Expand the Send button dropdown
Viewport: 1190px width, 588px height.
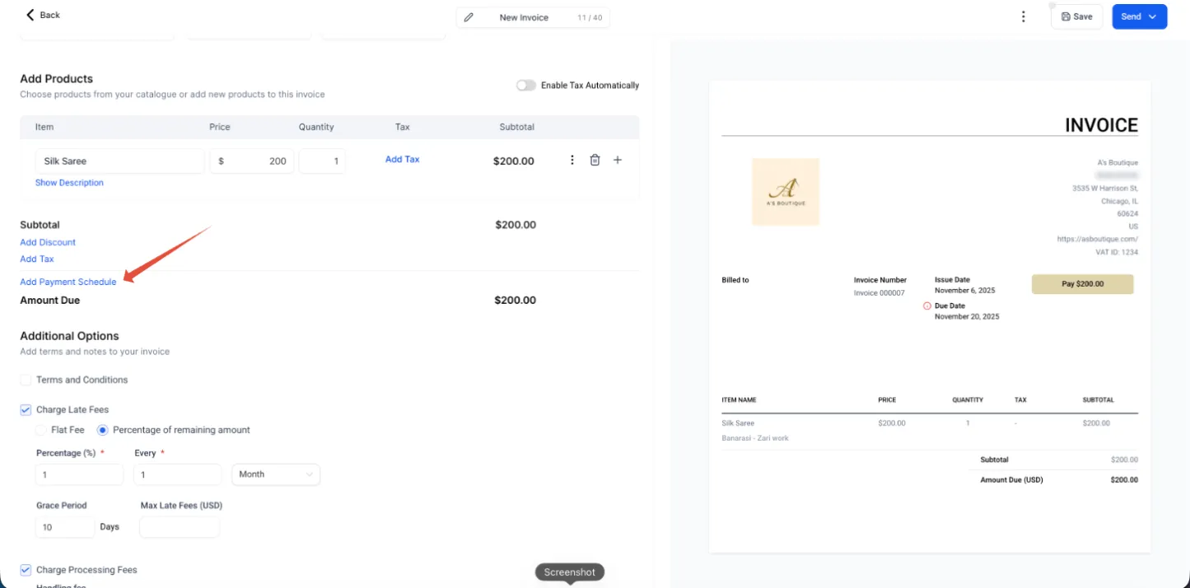(x=1153, y=16)
